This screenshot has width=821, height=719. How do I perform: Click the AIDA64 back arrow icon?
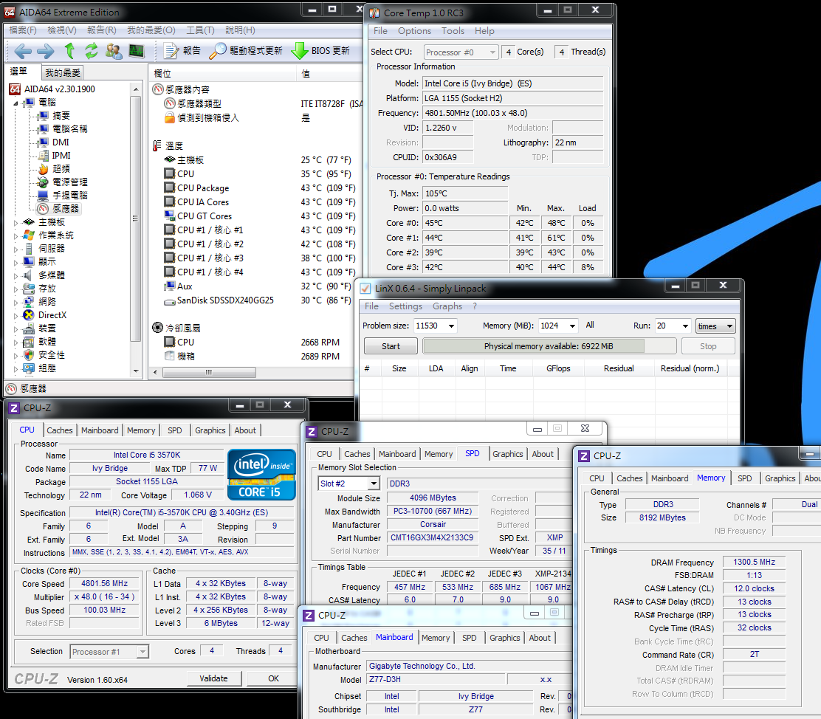coord(22,51)
